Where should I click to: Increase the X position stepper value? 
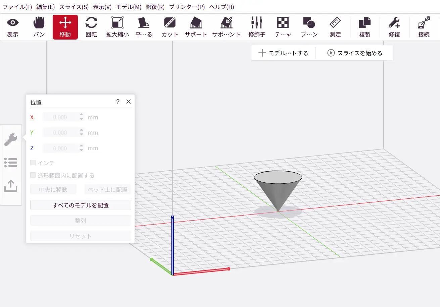coord(81,115)
